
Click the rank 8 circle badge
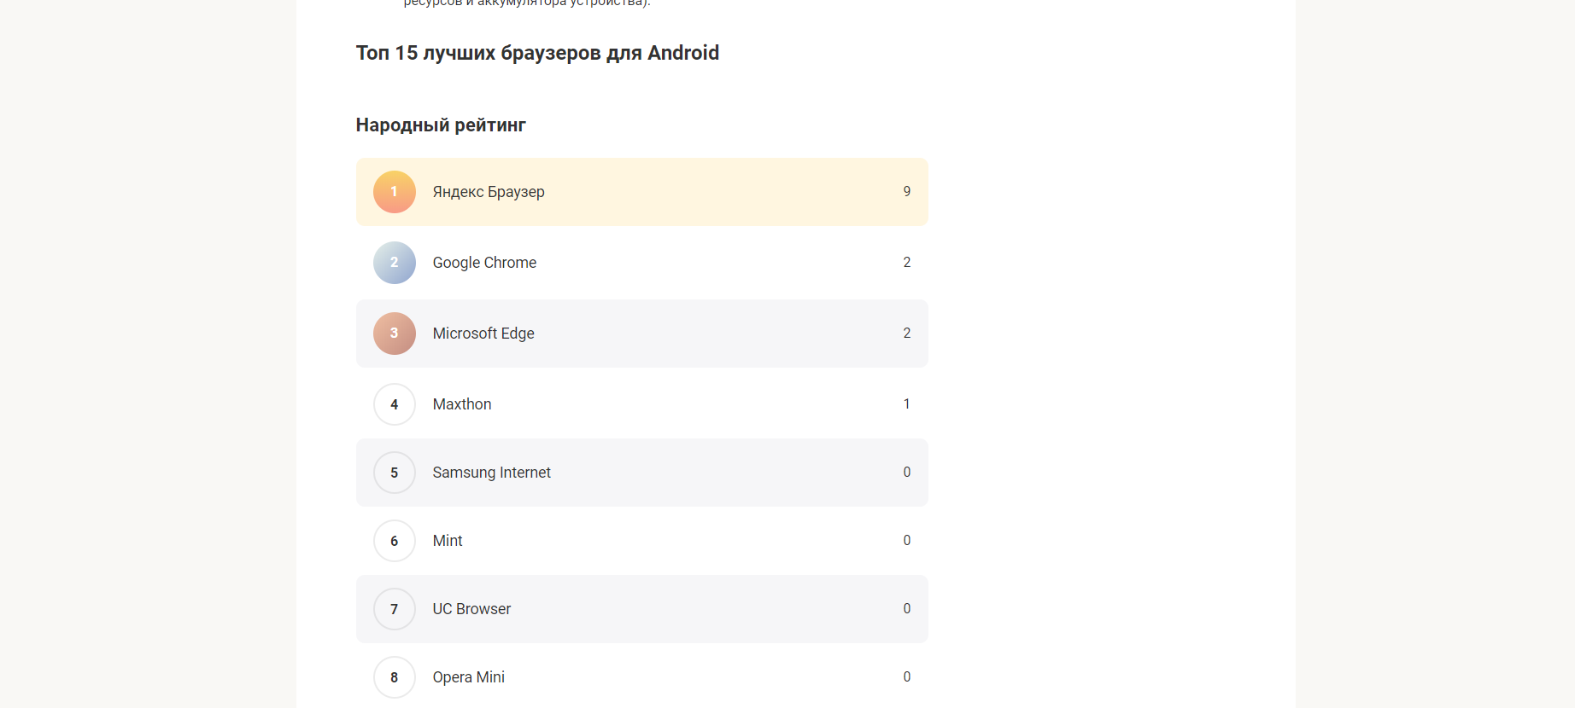[394, 677]
